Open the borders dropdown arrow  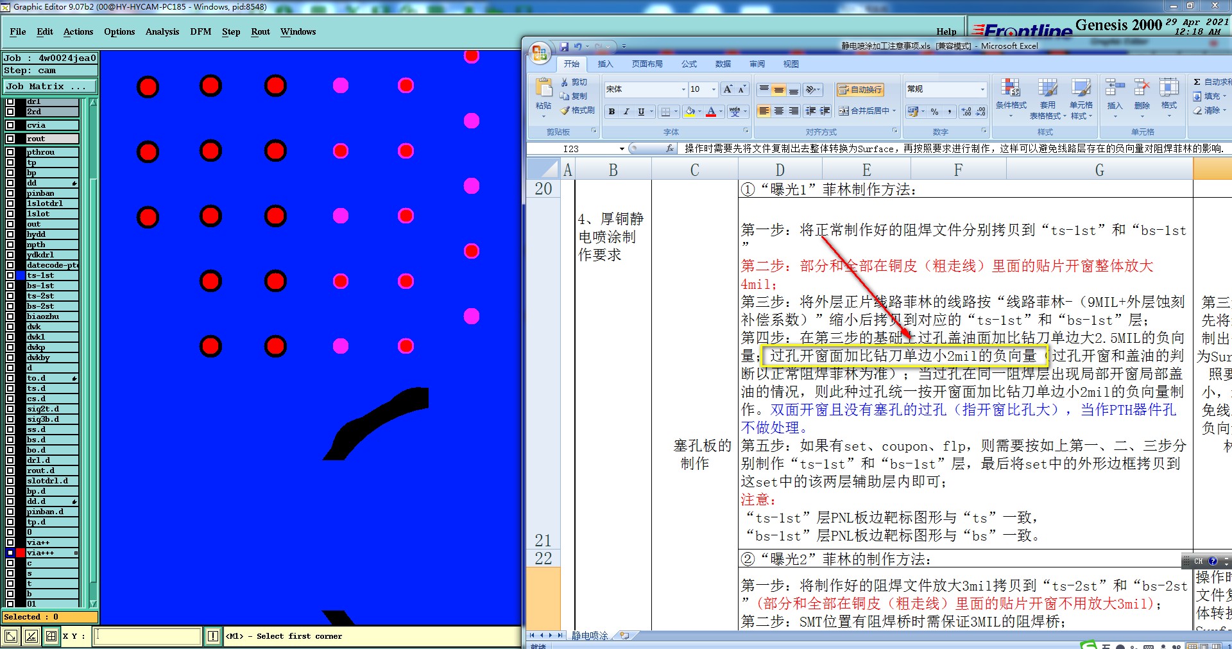tap(676, 112)
